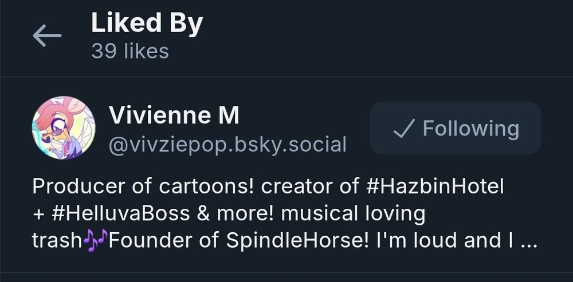Click the 39 likes count
Viewport: 573px width, 282px height.
coord(130,51)
